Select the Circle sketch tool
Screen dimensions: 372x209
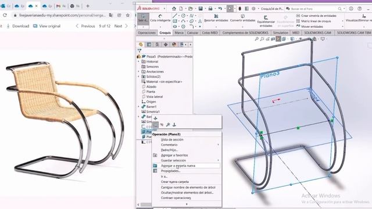pyautogui.click(x=183, y=16)
